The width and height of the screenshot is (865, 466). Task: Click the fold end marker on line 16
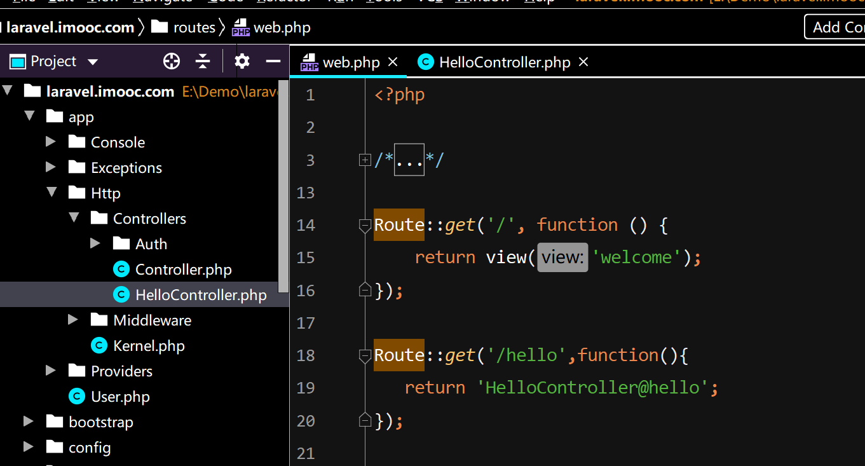[365, 290]
